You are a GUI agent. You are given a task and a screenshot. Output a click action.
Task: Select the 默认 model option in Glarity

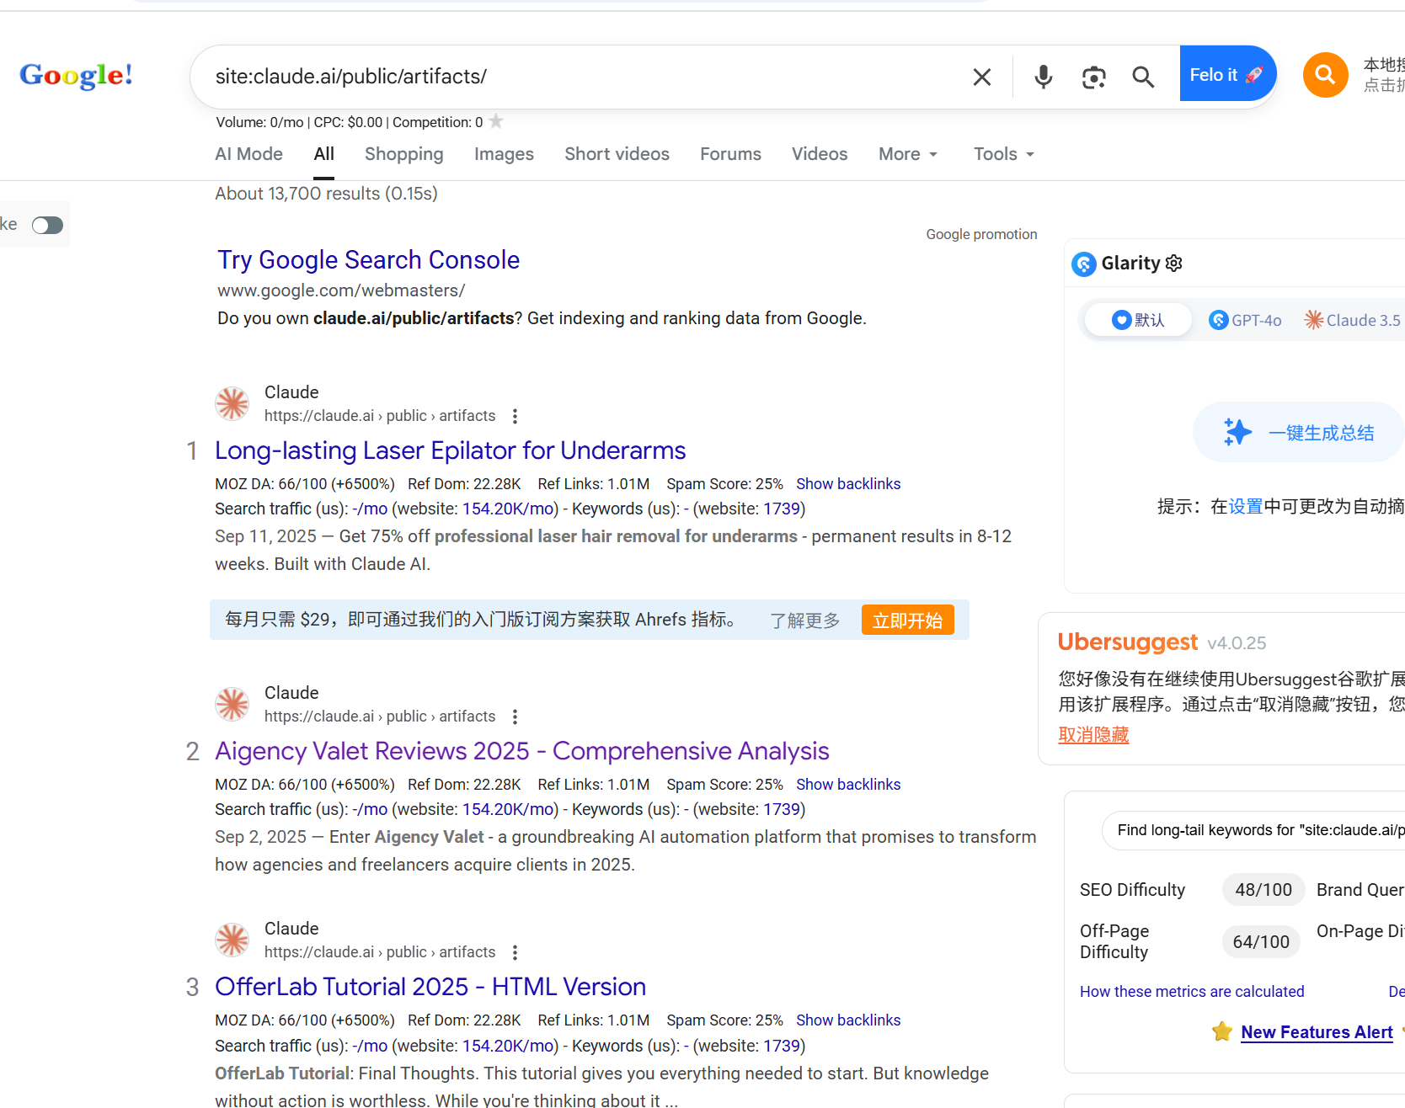coord(1138,320)
